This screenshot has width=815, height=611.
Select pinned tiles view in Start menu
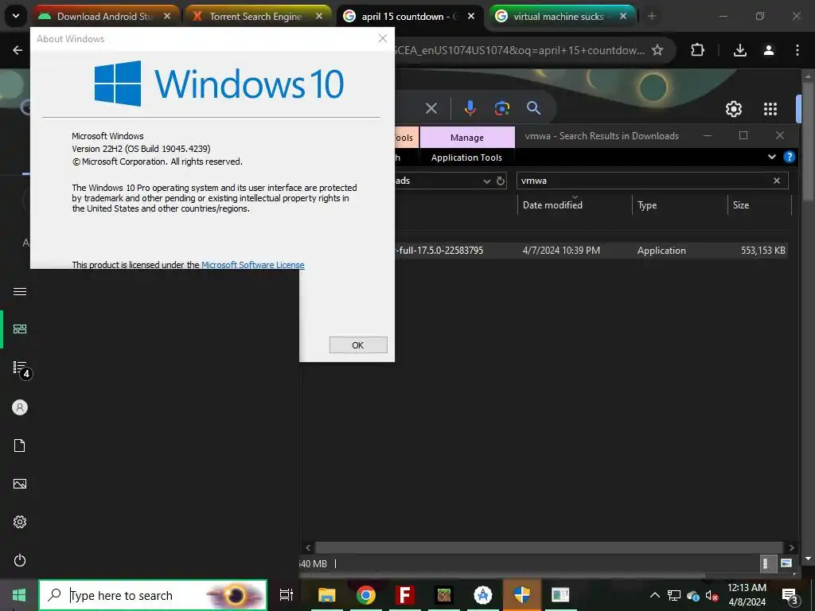point(20,329)
